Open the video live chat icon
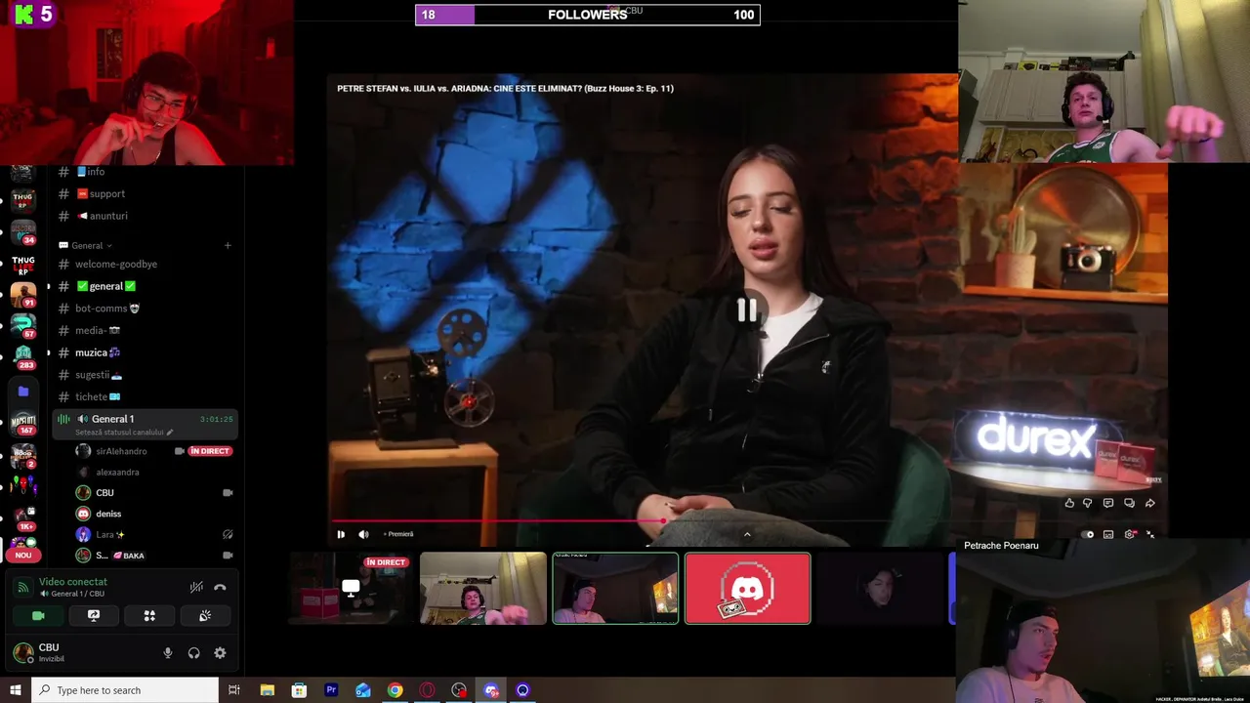Screen dimensions: 1250x703 [x=1129, y=504]
